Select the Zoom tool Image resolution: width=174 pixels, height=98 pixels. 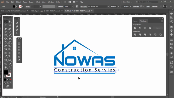tap(10, 68)
